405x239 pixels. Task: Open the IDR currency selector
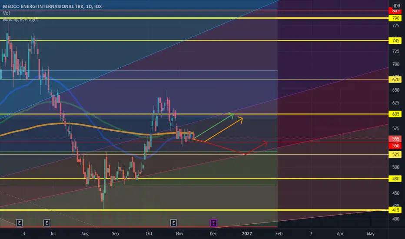point(397,6)
